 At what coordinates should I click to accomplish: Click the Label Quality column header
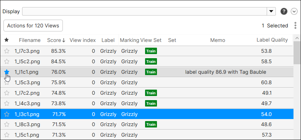[272, 40]
